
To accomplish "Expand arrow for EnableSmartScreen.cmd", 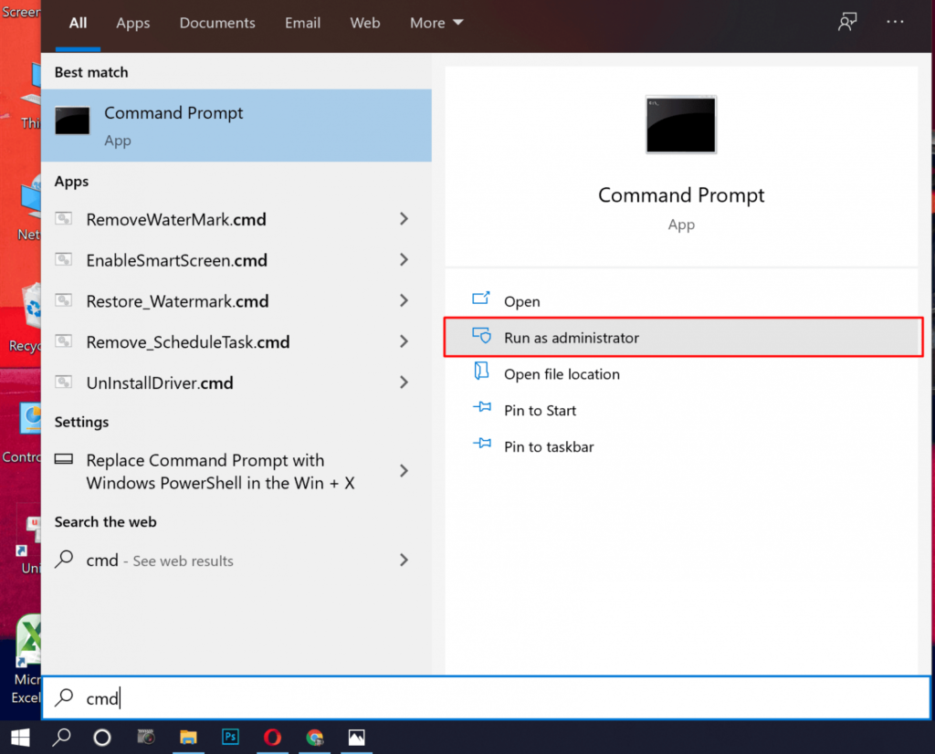I will coord(404,260).
